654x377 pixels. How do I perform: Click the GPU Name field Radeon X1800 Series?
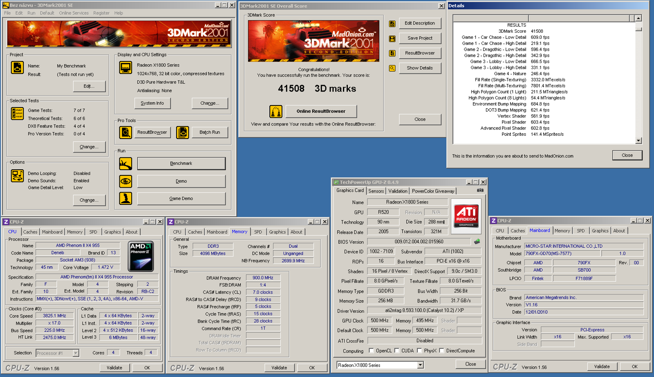(407, 202)
